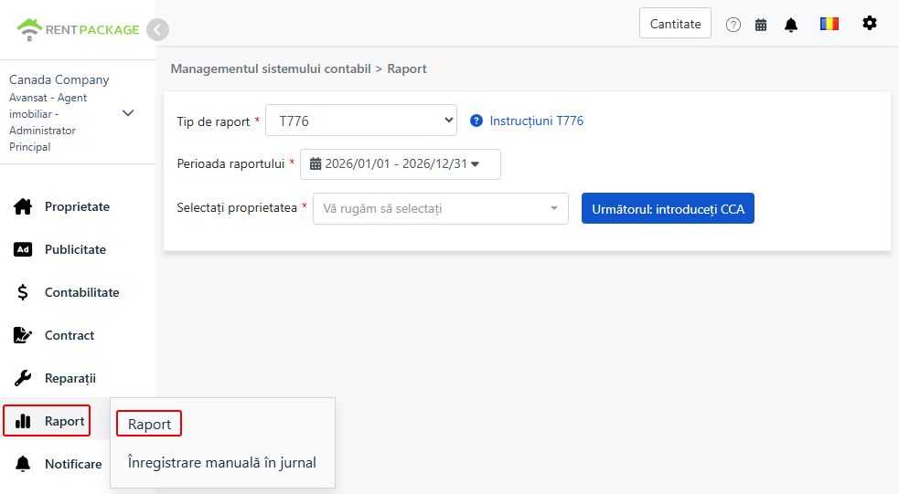
Task: Choose Înregistrare manuală în jurnal submenu item
Action: (x=222, y=463)
